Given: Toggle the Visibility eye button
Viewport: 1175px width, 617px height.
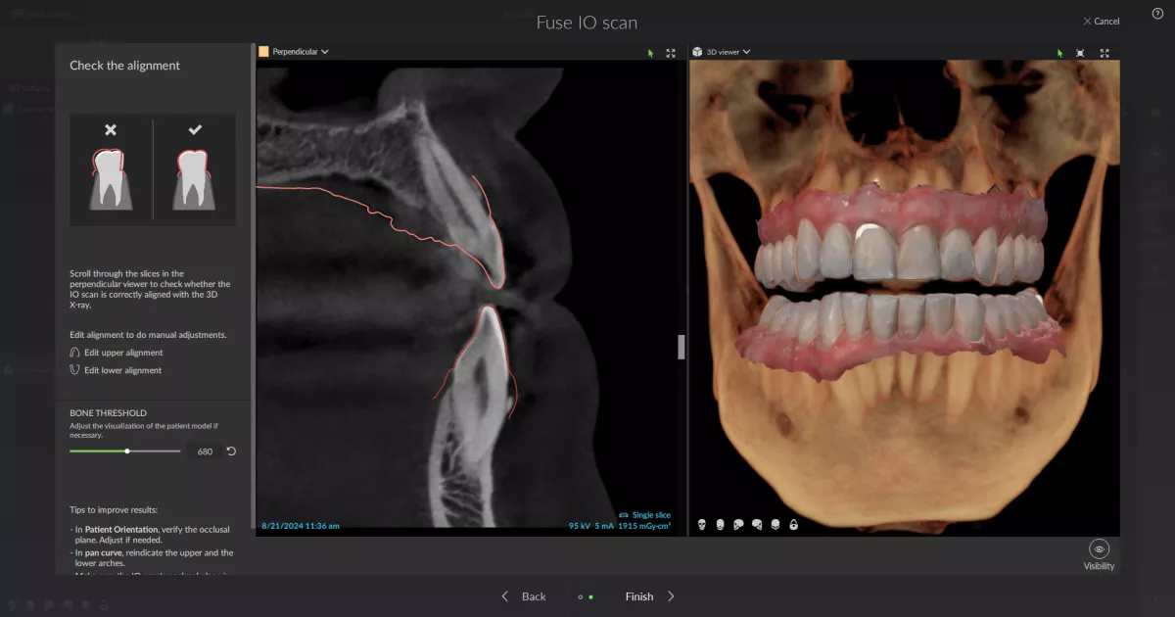Looking at the screenshot, I should (1099, 549).
